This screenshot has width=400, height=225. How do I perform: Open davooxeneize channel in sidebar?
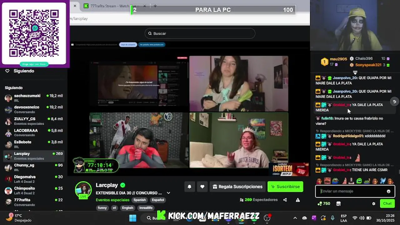pyautogui.click(x=34, y=109)
